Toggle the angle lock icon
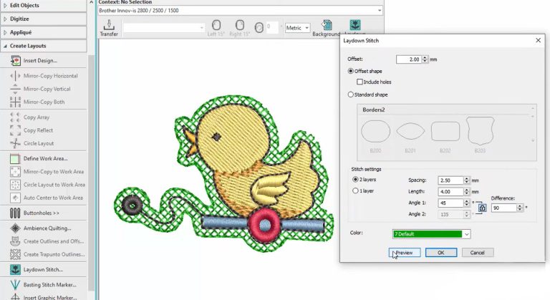 pos(482,208)
